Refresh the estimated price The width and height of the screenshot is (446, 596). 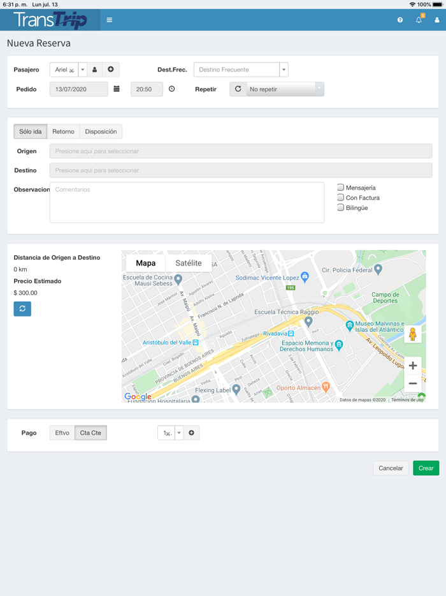[22, 309]
